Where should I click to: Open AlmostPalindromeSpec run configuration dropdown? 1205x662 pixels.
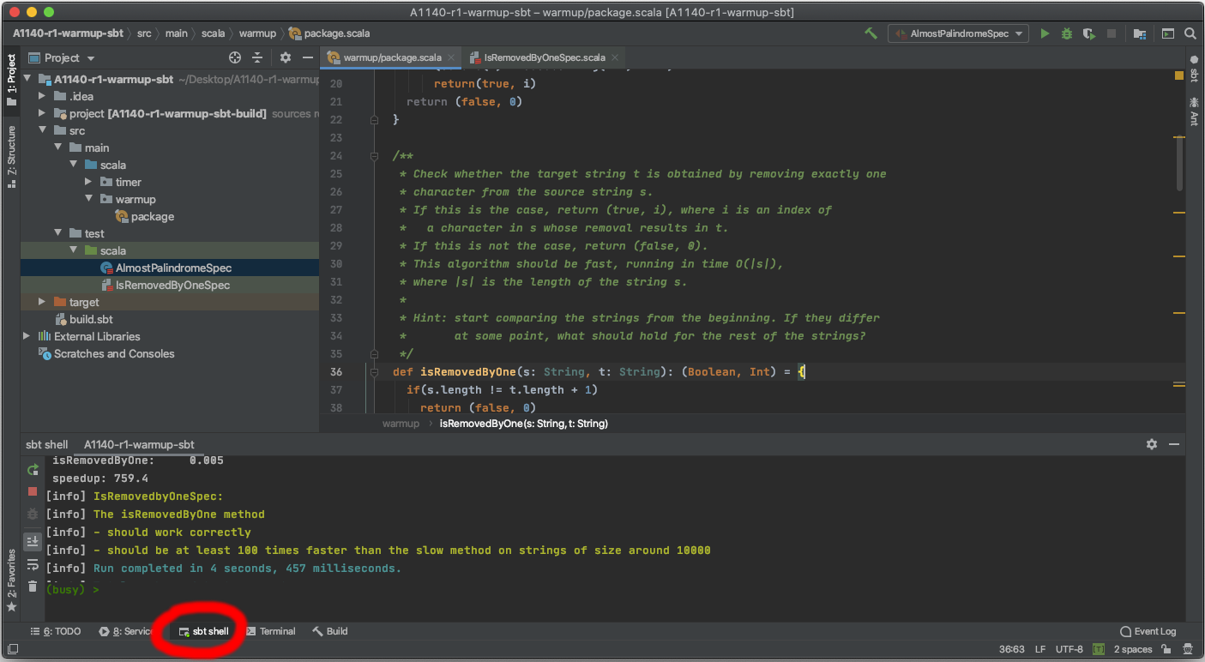957,33
